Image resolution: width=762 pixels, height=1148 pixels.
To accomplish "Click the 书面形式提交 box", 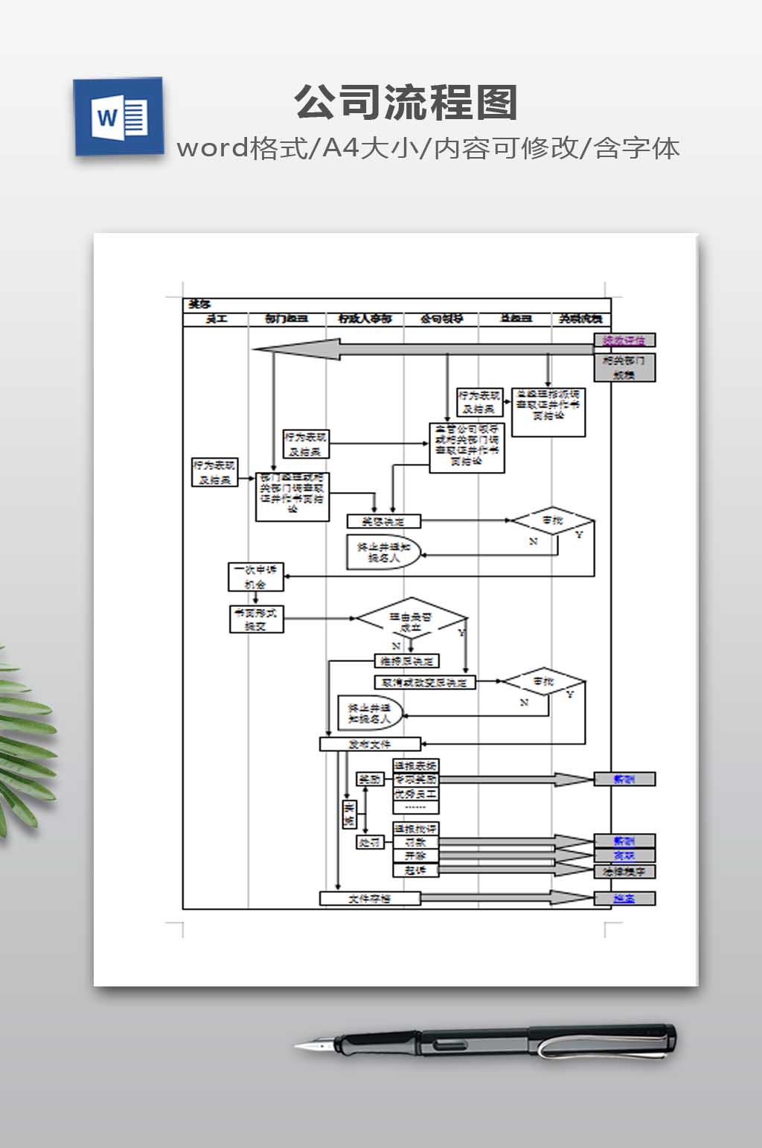I will (x=256, y=619).
